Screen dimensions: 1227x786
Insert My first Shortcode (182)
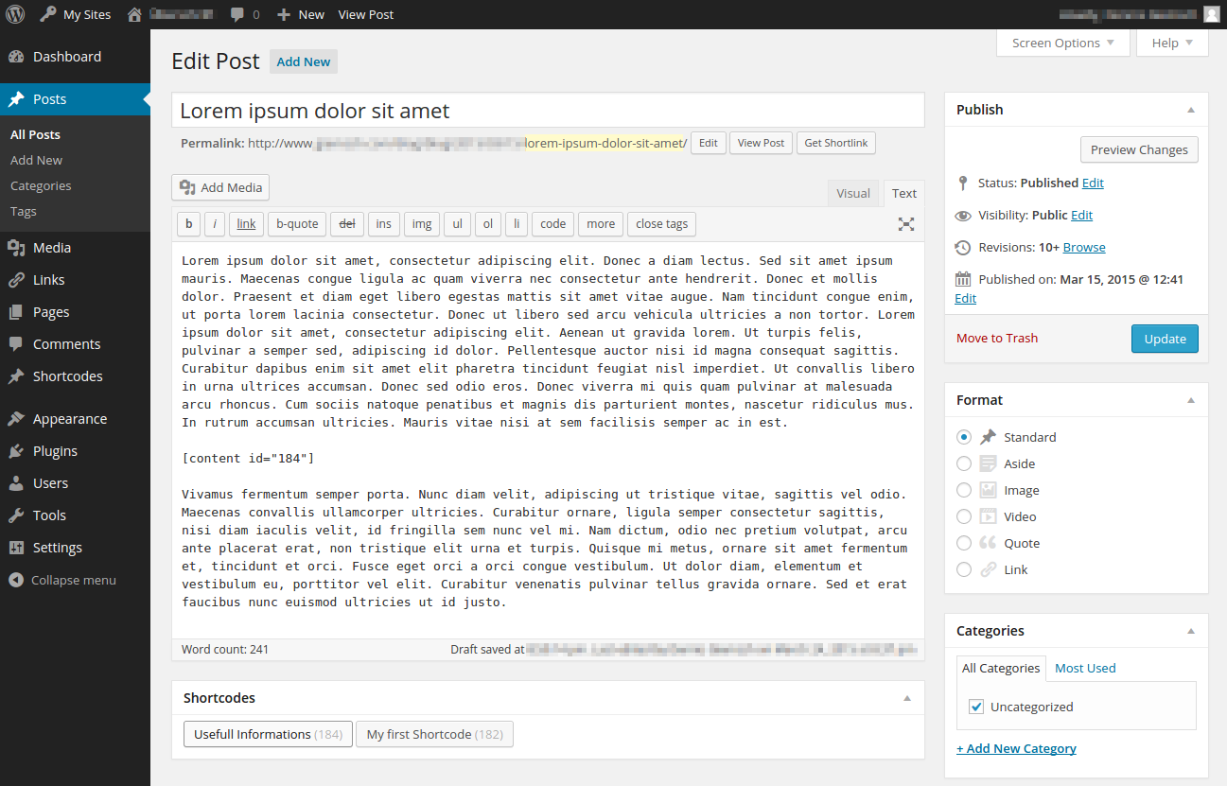tap(434, 734)
